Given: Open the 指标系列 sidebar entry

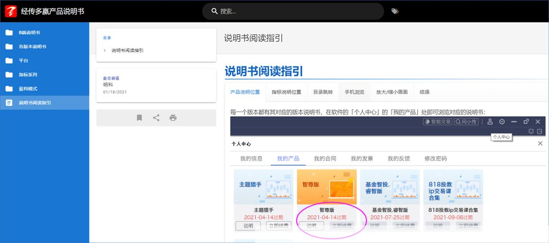Looking at the screenshot, I should (x=45, y=74).
